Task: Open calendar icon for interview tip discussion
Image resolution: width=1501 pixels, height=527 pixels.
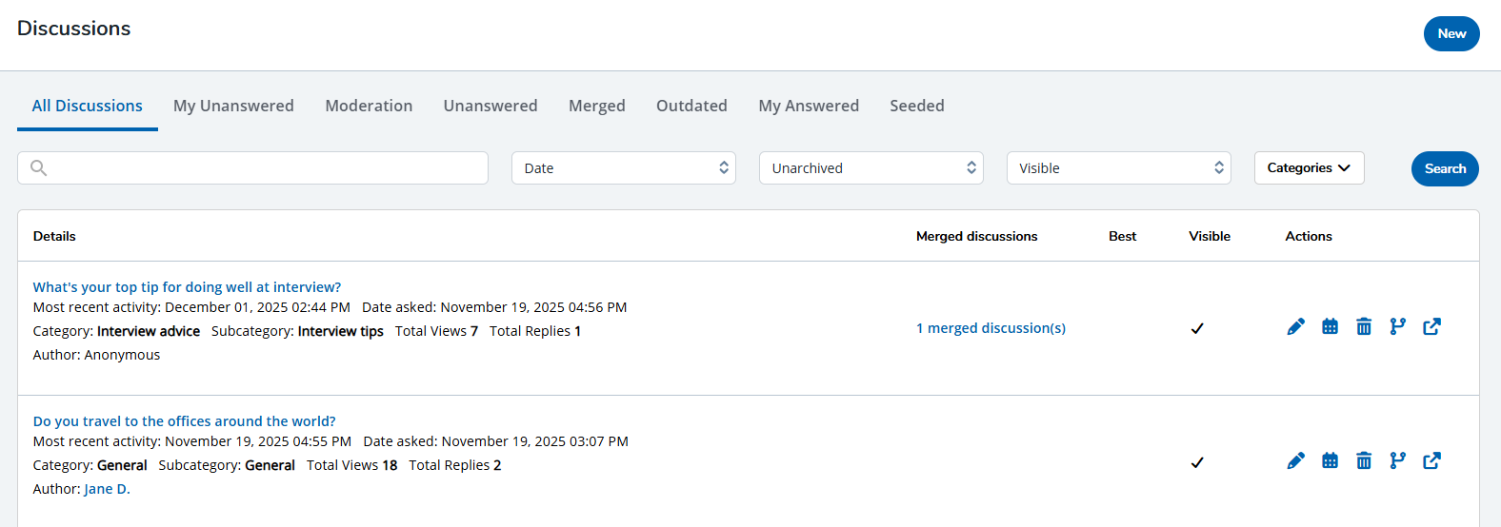Action: [x=1330, y=327]
